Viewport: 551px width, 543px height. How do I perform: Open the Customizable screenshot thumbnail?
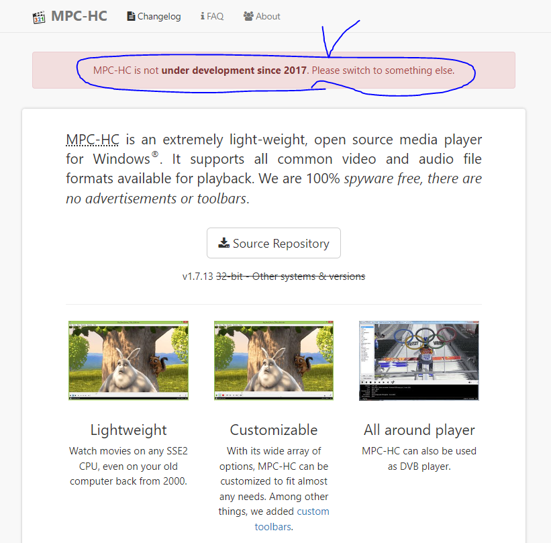click(x=274, y=360)
